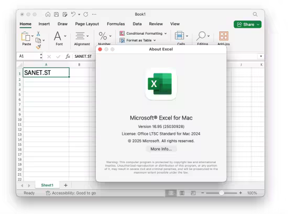Screen dimensions: 288x214
Task: Open the toolbar ellipsis more options
Action: coord(94,14)
